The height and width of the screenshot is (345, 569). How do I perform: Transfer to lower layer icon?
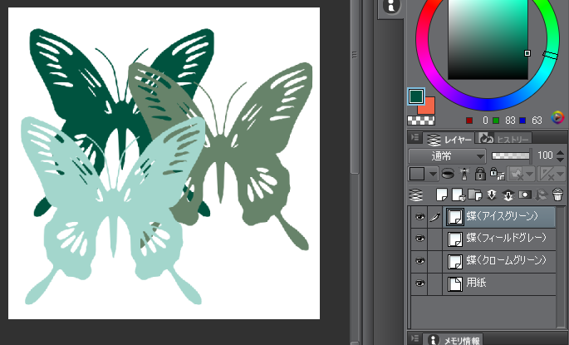pos(492,195)
